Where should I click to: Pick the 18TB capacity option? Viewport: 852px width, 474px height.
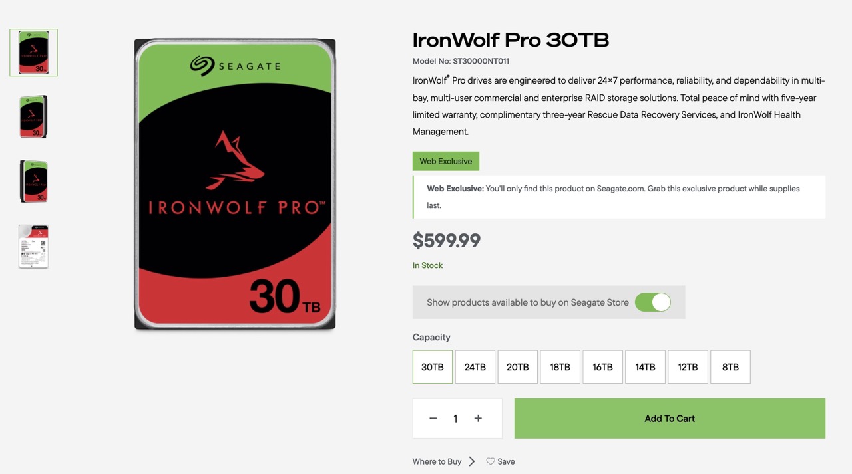point(560,367)
